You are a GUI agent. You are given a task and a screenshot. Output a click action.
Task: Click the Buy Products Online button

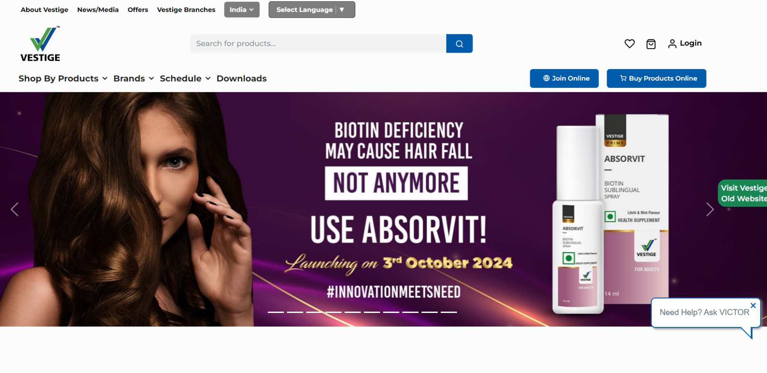coord(656,78)
